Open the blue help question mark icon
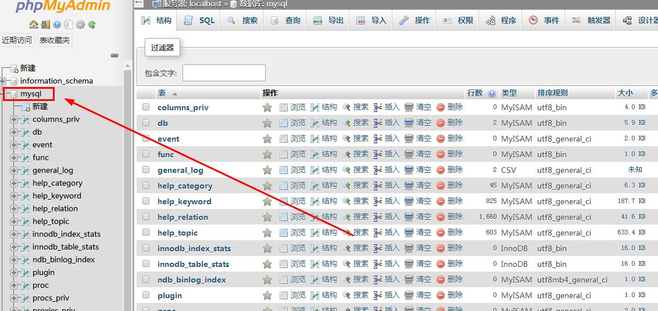The height and width of the screenshot is (311, 658). click(x=57, y=25)
